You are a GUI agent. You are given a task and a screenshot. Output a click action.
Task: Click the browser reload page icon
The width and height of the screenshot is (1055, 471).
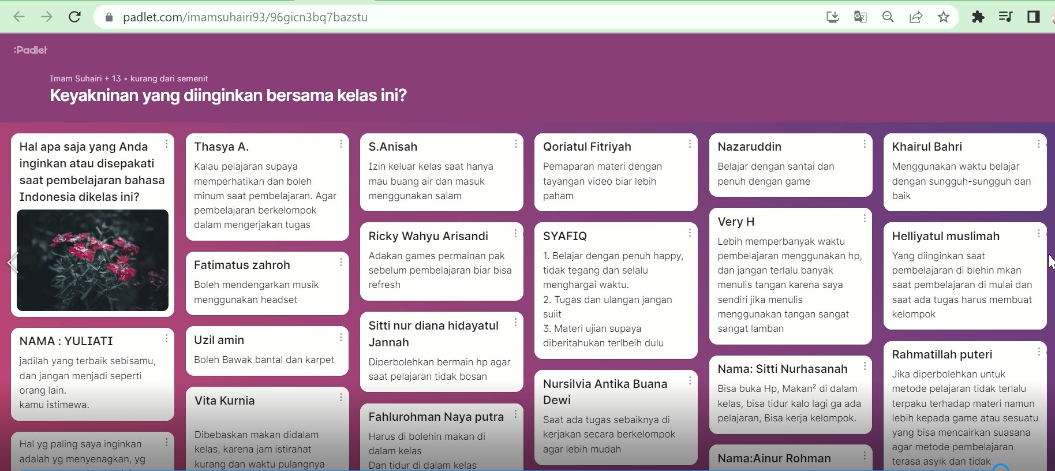(74, 17)
